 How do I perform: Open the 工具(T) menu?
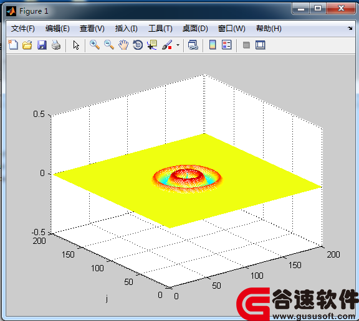[160, 29]
